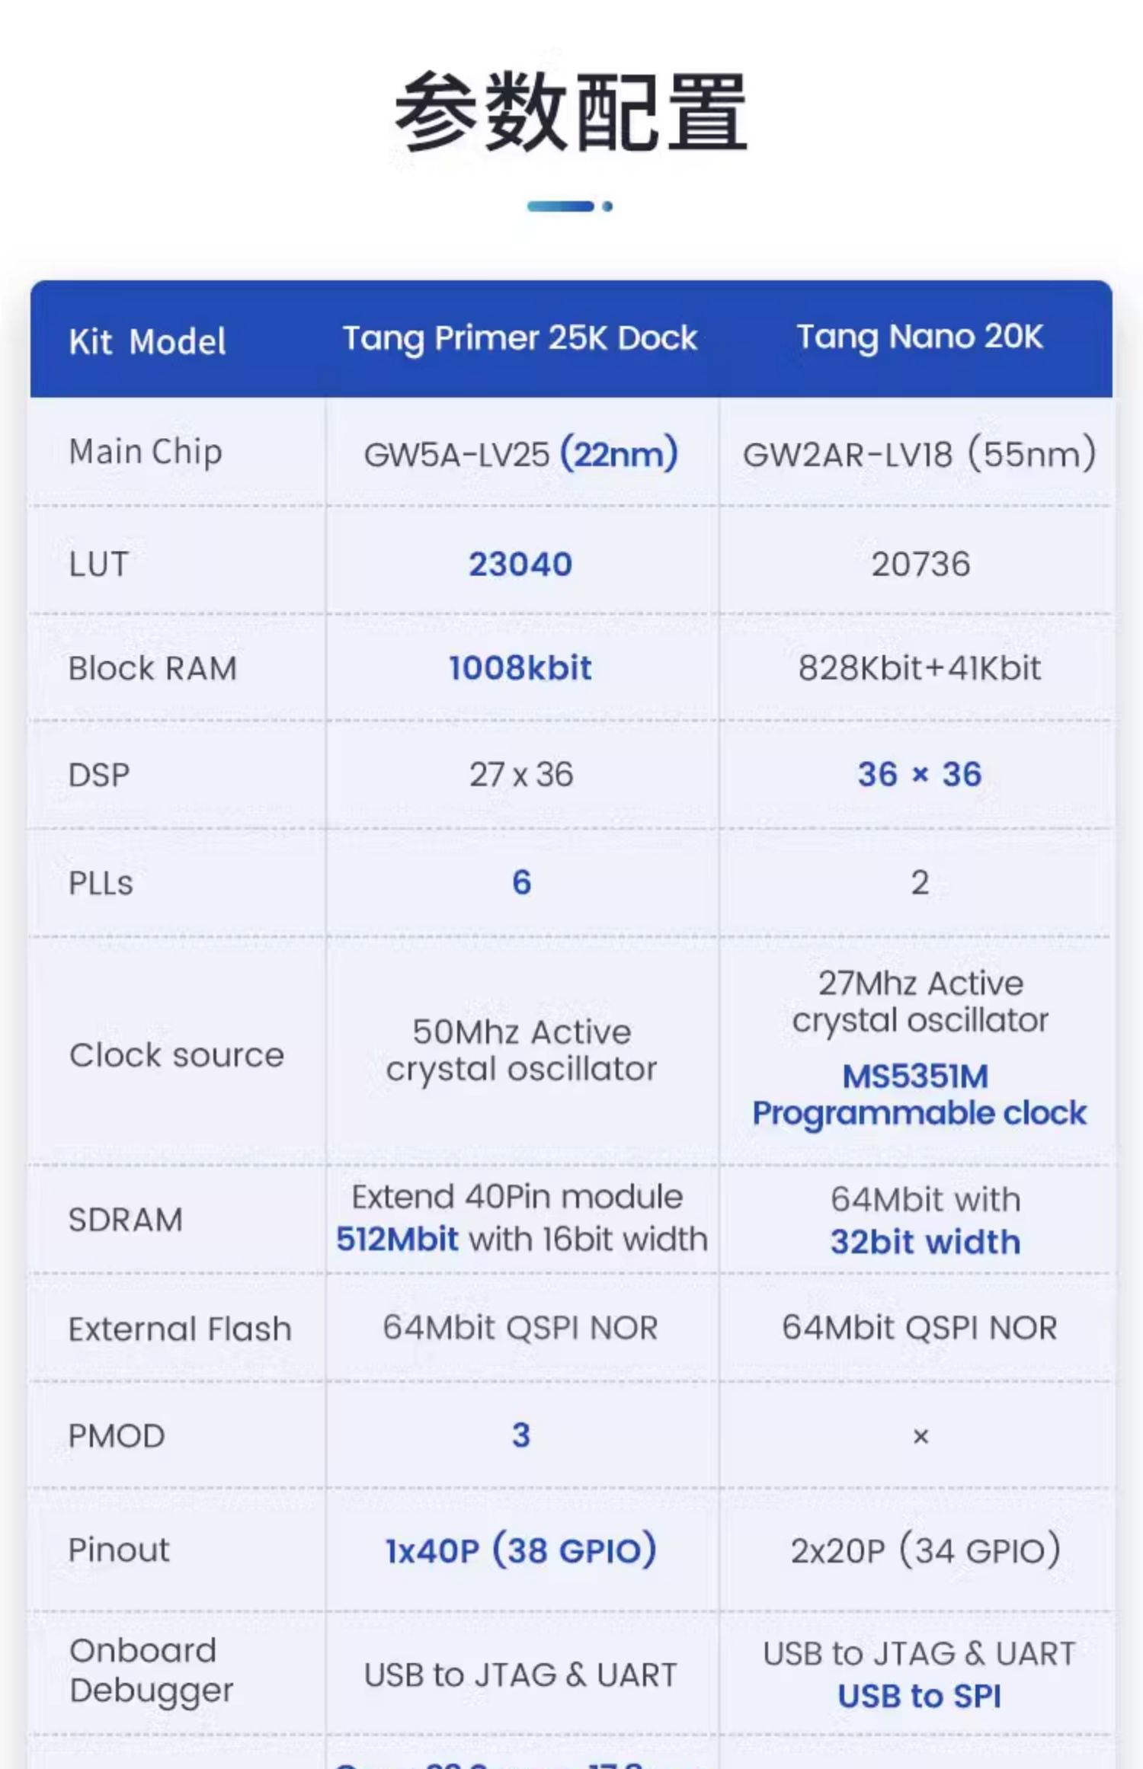1143x1769 pixels.
Task: Select the Tang Nano 20K column header
Action: [x=920, y=337]
